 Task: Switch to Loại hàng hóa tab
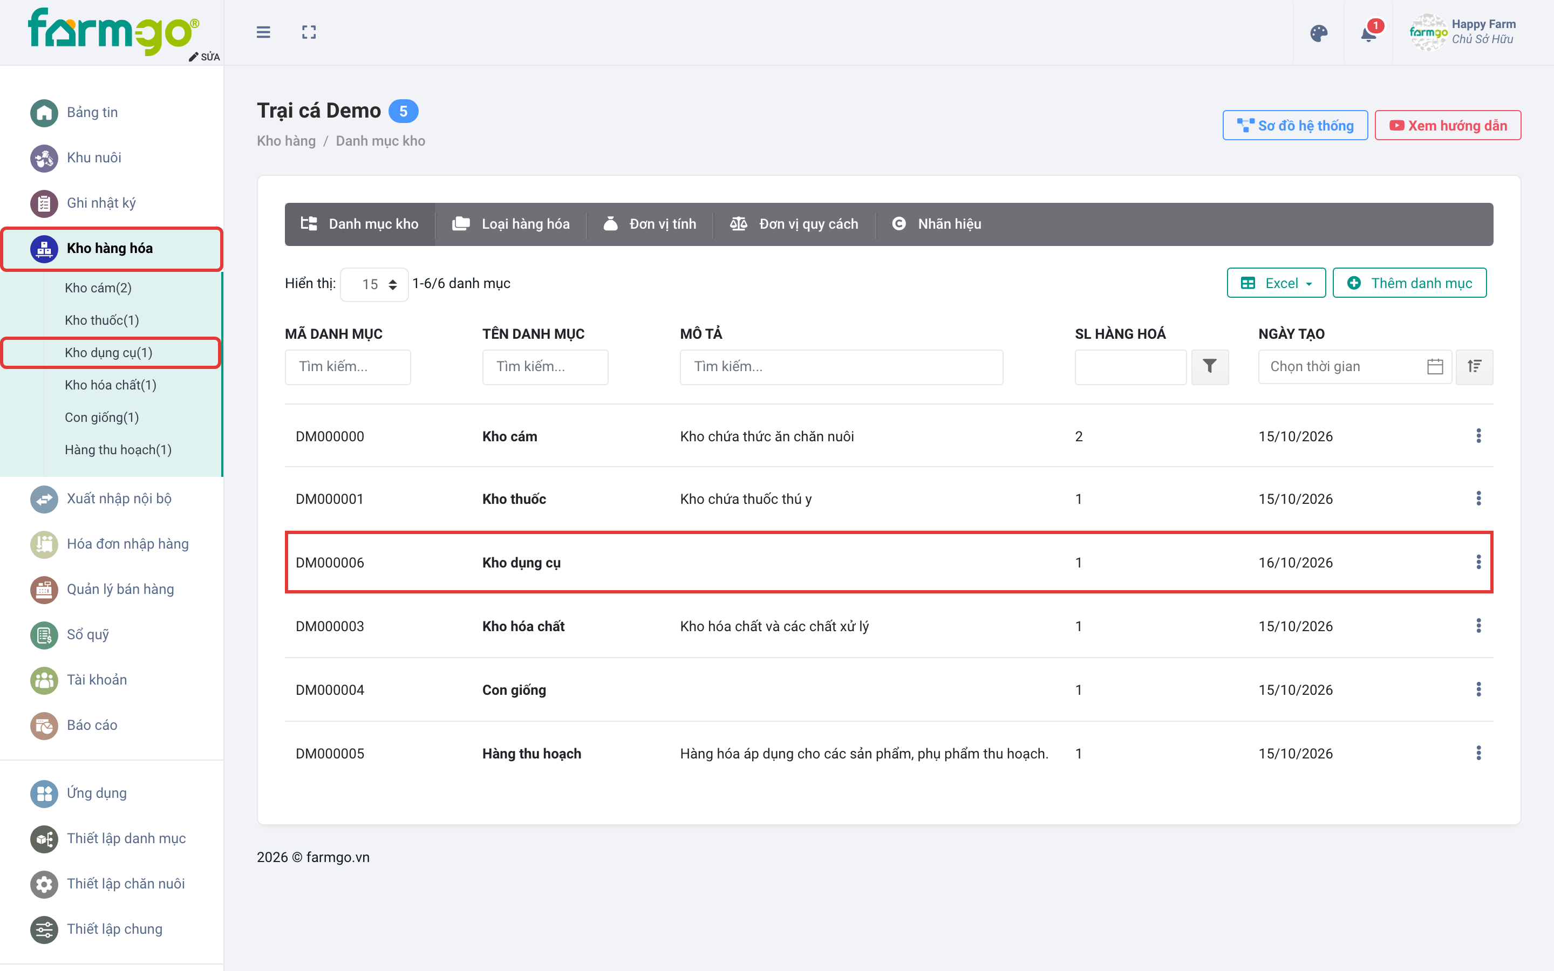(511, 224)
